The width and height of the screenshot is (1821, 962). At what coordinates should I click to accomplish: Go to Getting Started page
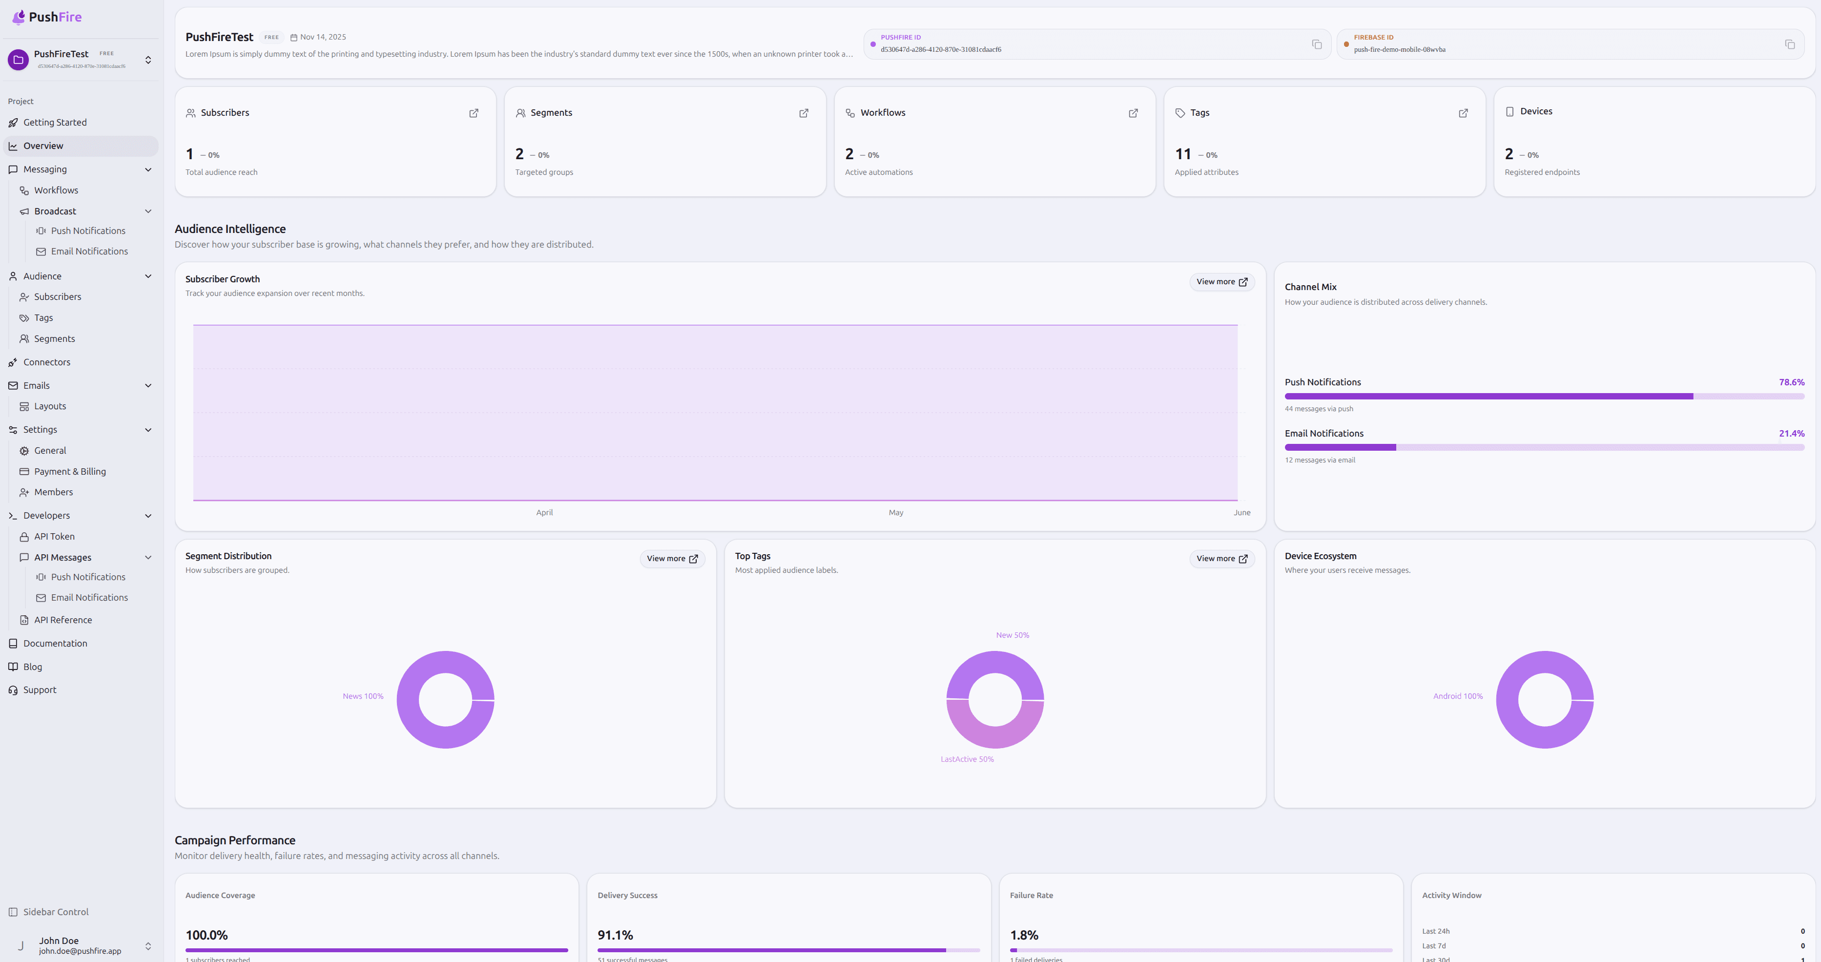tap(82, 123)
